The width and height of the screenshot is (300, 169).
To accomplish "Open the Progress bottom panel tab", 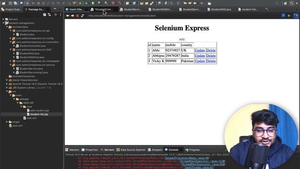I will (193, 150).
